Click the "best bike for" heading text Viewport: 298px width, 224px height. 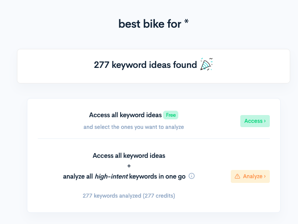click(x=150, y=25)
